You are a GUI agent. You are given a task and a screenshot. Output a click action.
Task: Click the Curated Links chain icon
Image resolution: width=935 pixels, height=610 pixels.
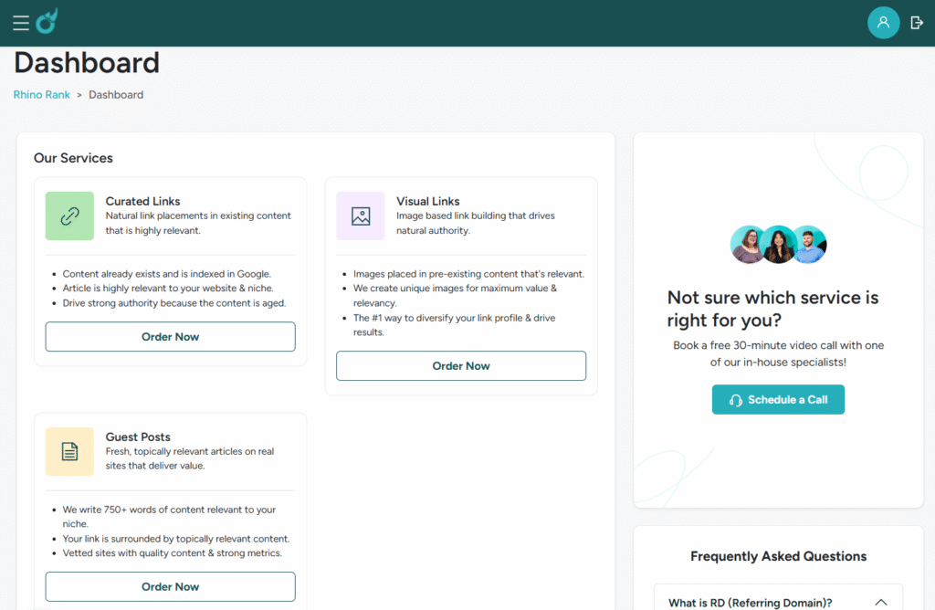pos(69,216)
